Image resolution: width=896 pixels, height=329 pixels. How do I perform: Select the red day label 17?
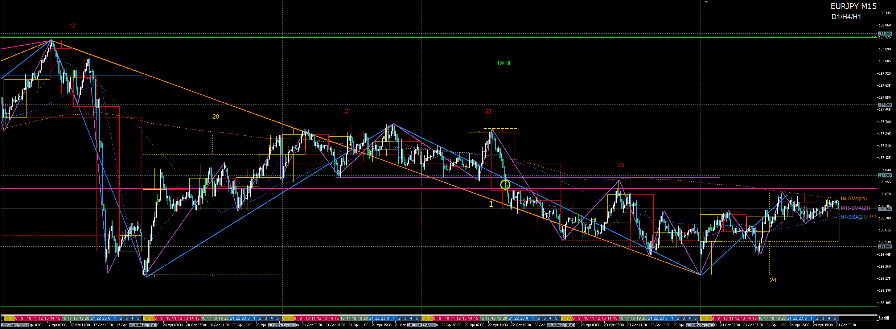point(72,26)
